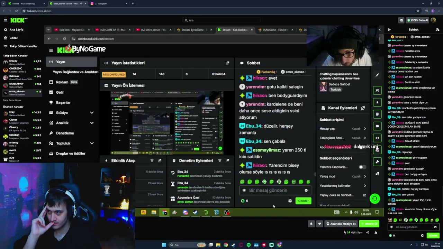Report the stream via warning icon
Viewport: 443px width, 249px height.
[x=376, y=232]
